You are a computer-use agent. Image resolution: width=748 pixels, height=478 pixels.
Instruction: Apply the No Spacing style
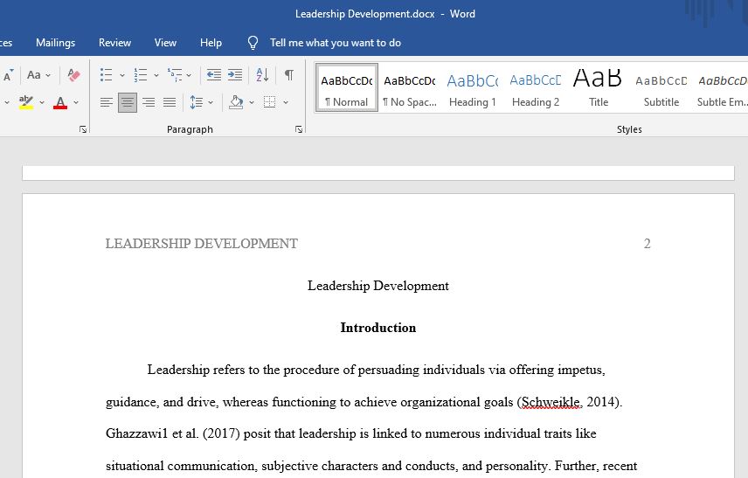[x=410, y=87]
